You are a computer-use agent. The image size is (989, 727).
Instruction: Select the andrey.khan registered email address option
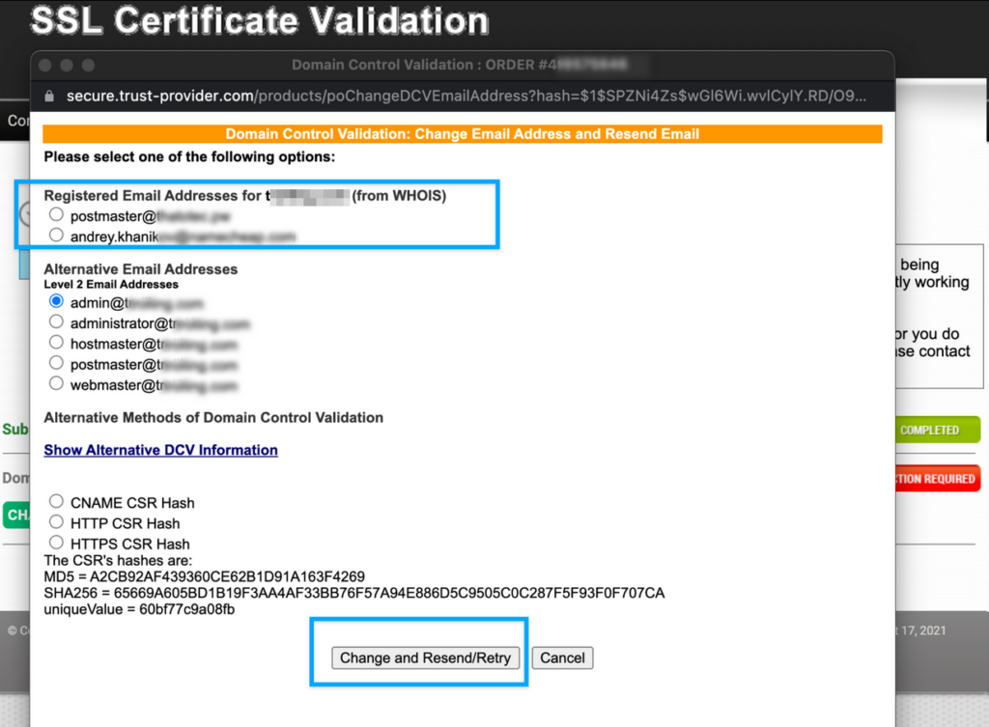click(x=55, y=235)
